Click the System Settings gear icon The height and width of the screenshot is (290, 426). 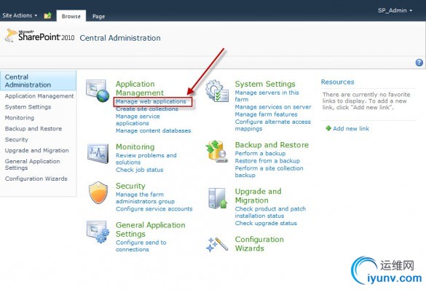[x=217, y=90]
